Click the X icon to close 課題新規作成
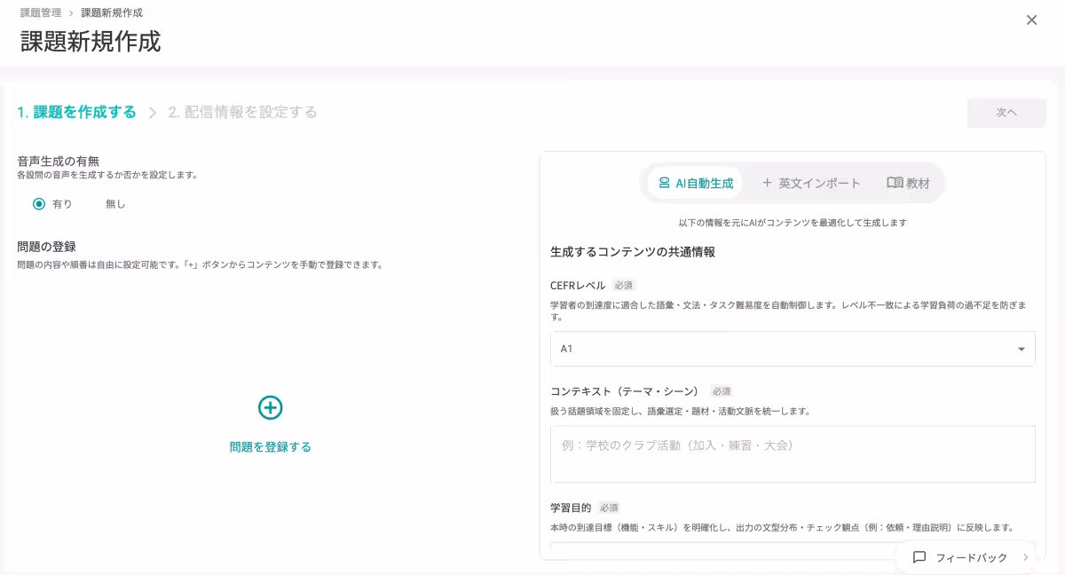Viewport: 1065px width, 575px height. pos(1032,20)
